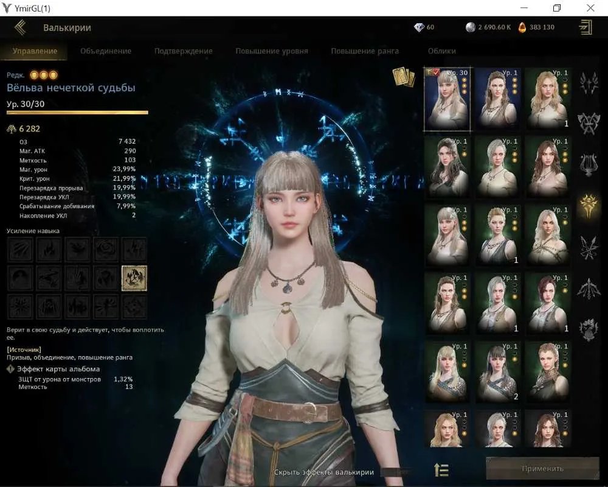Screen dimensions: 608x487
Task: Click the silver balance 2 690.60 K
Action: click(x=494, y=27)
